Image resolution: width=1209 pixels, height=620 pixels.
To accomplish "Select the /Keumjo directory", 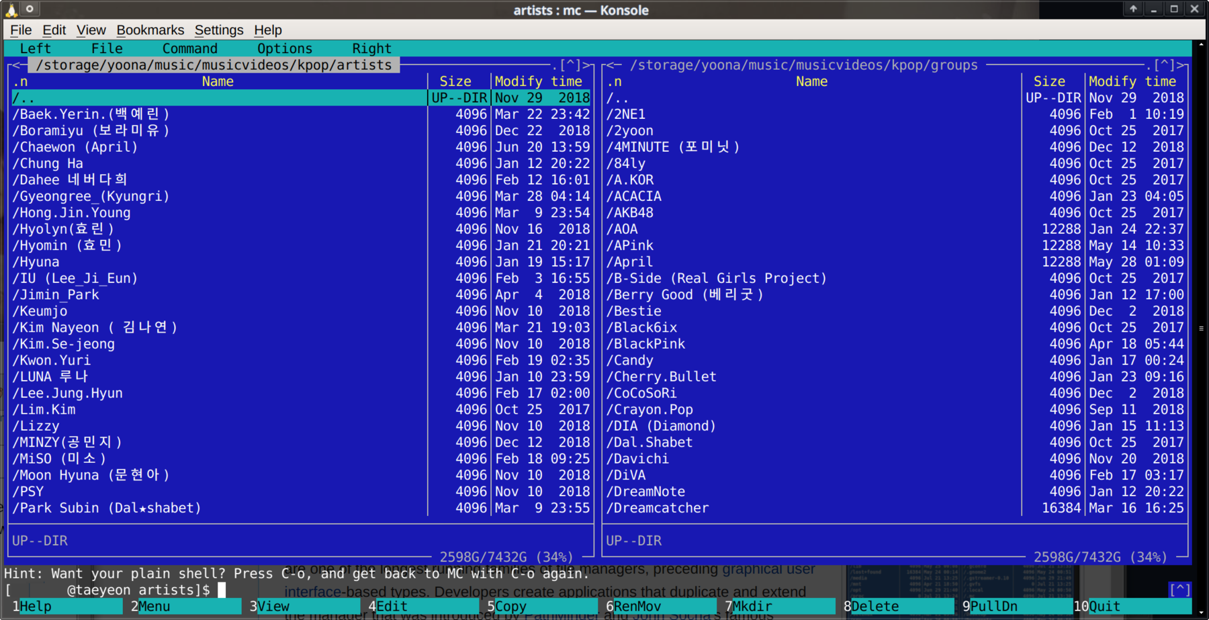I will point(40,311).
